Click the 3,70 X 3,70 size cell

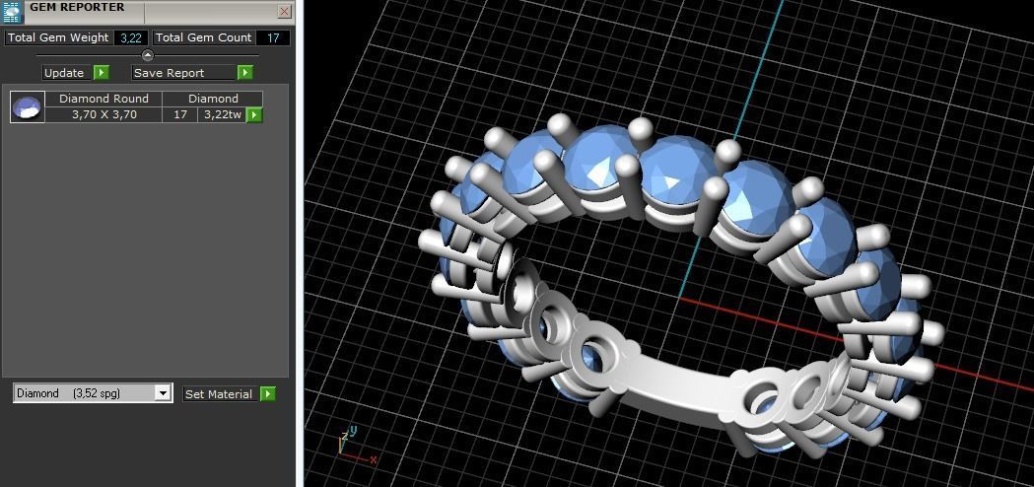pyautogui.click(x=103, y=114)
